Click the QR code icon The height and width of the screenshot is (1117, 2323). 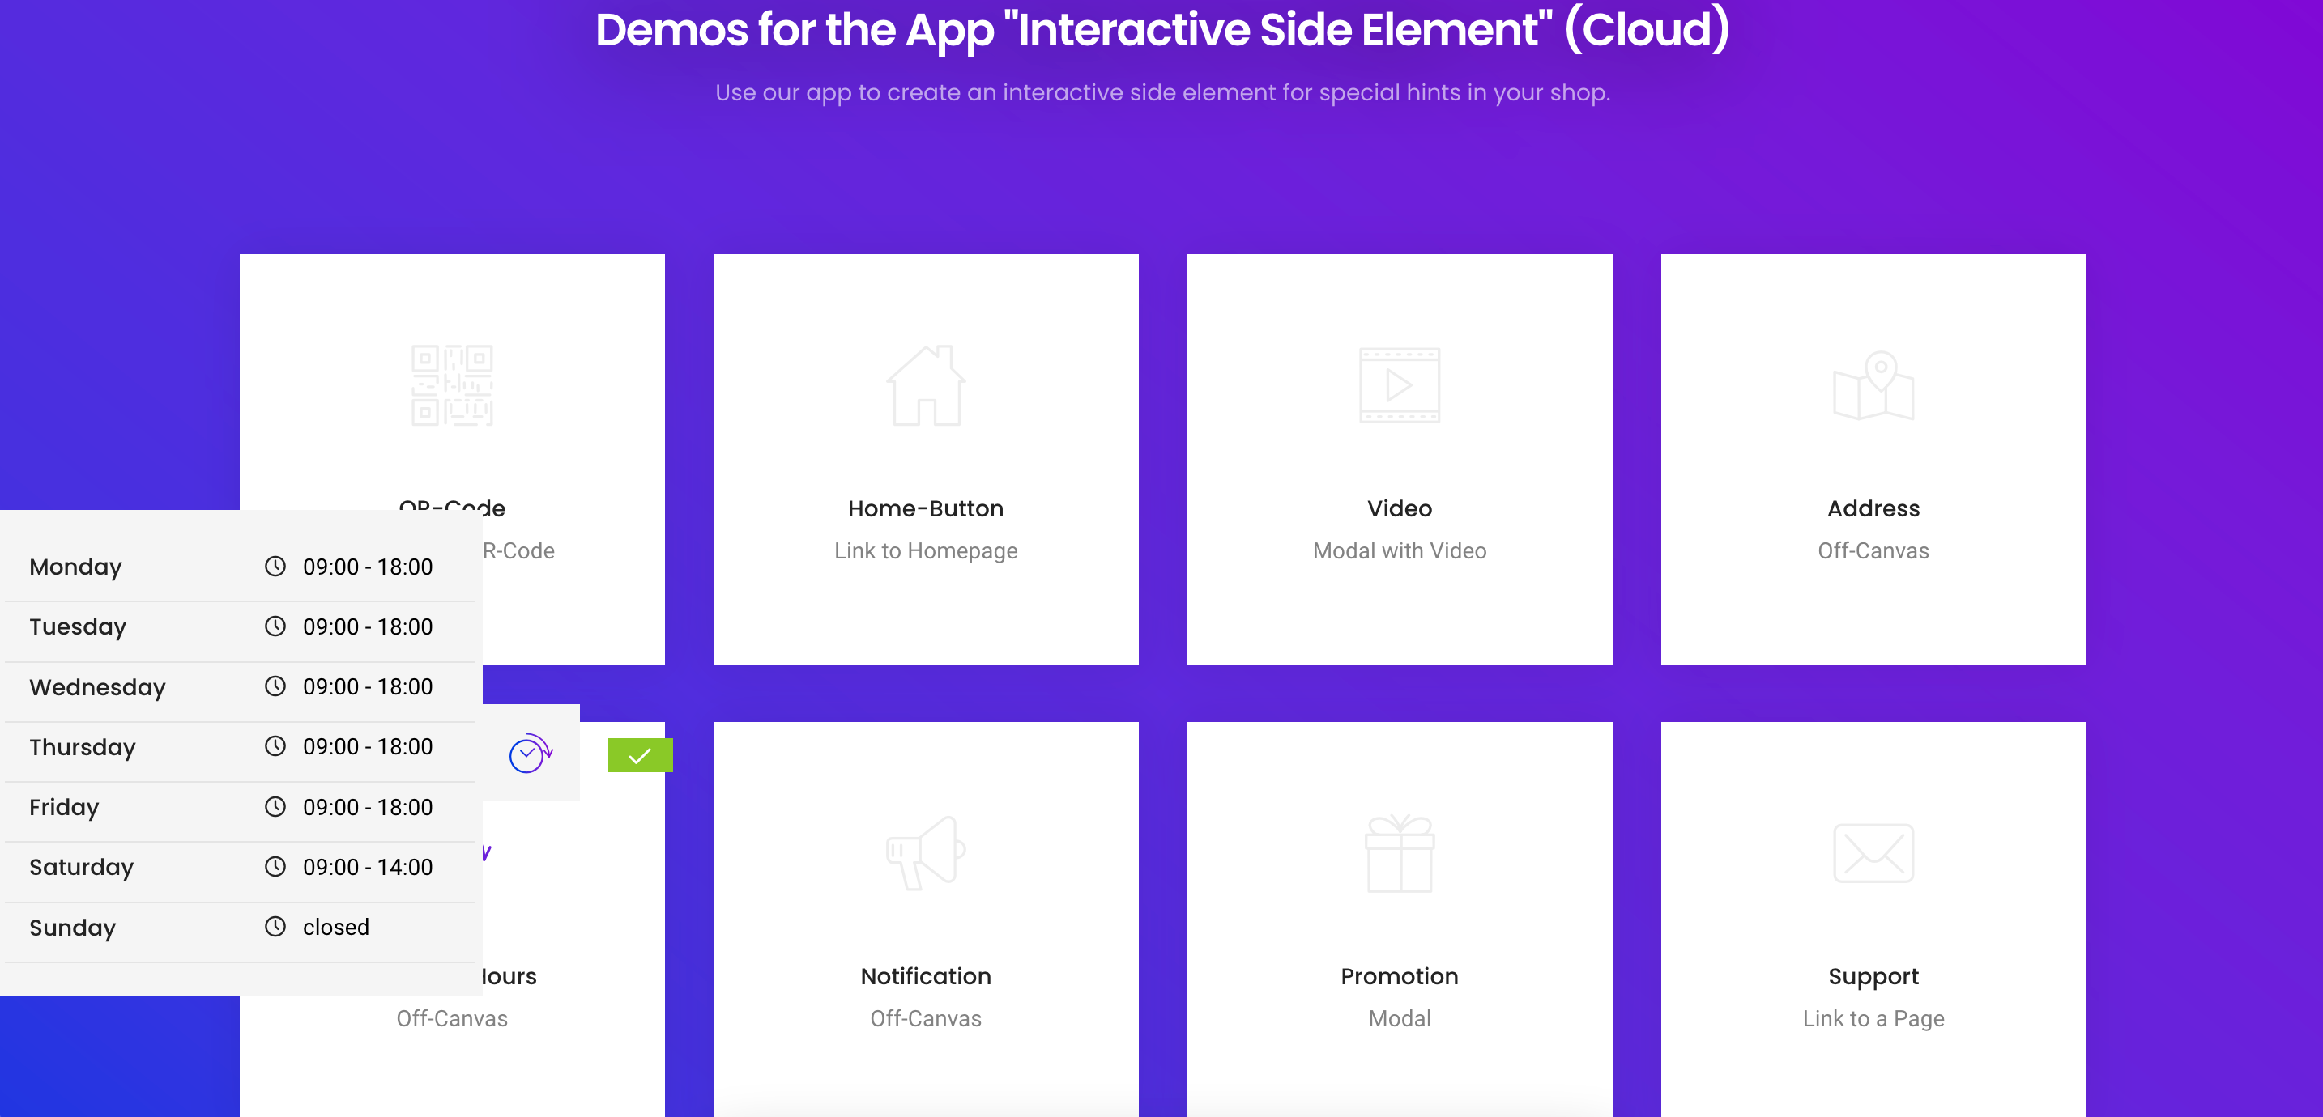coord(452,385)
